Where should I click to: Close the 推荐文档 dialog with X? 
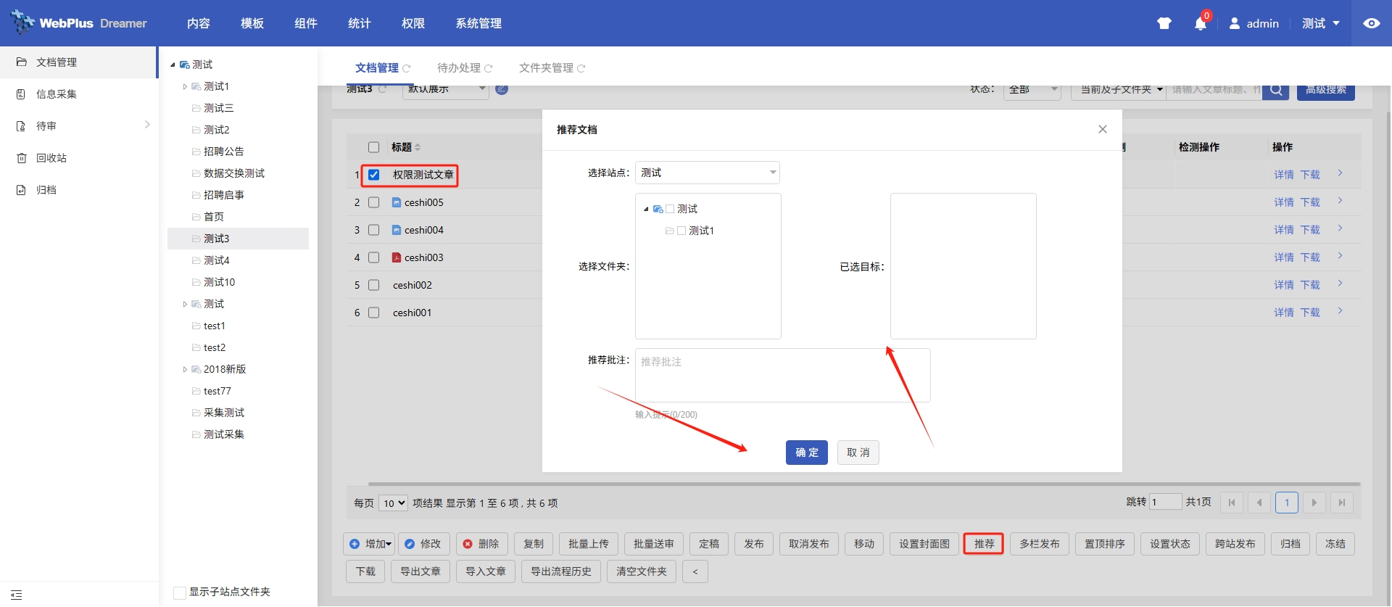1102,129
